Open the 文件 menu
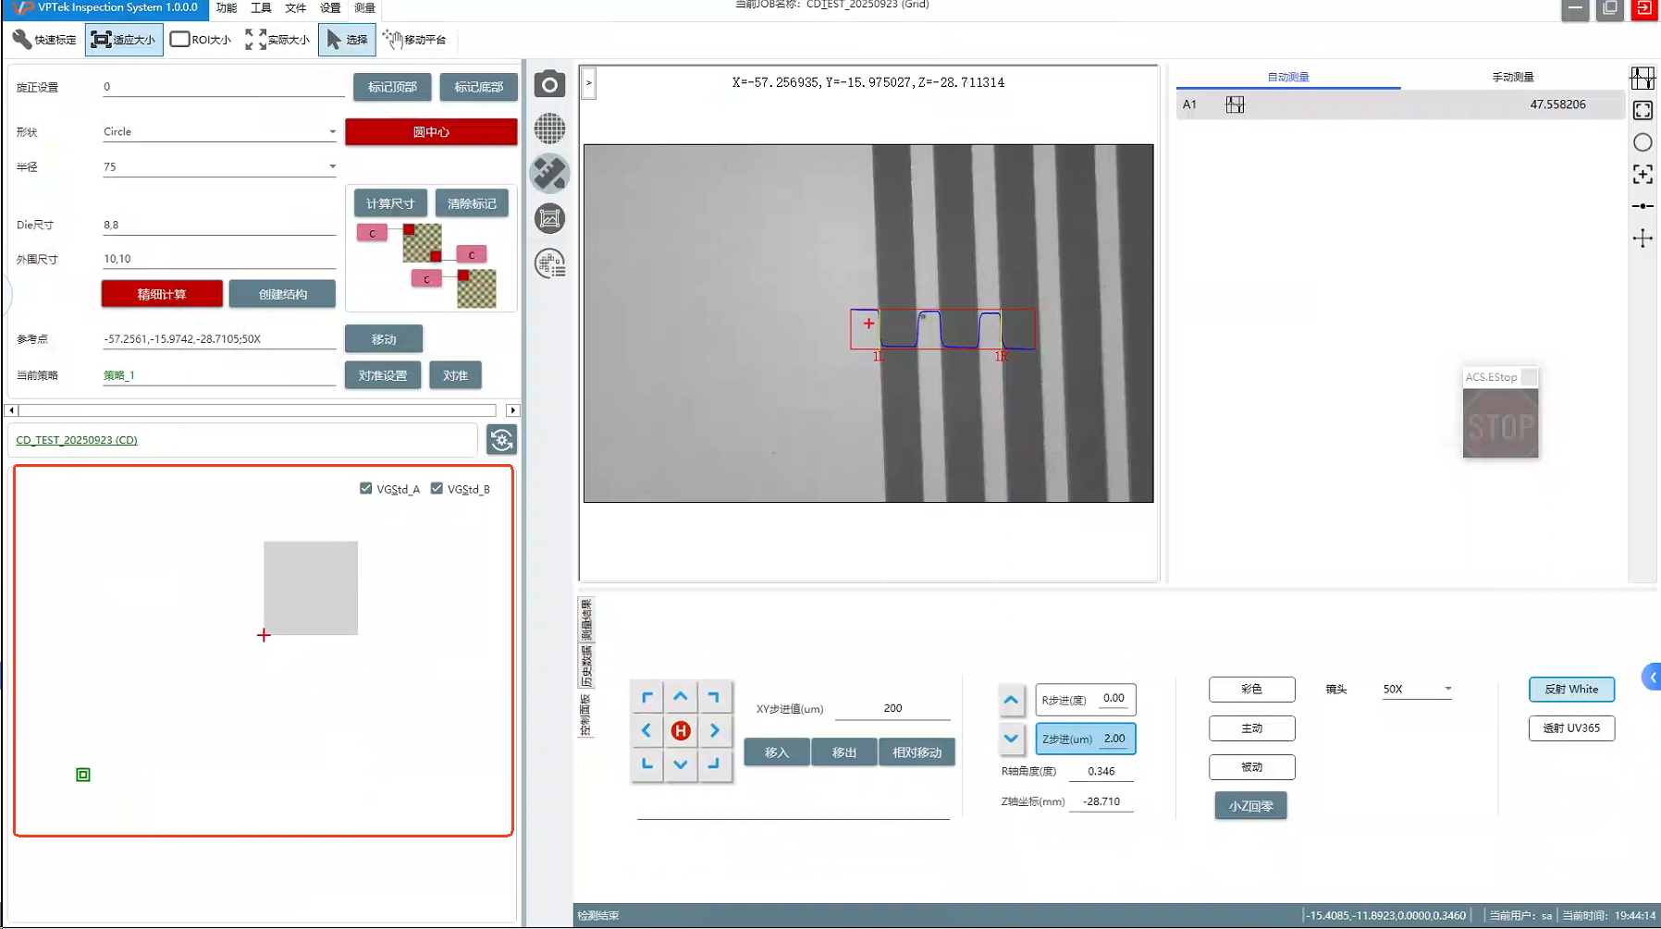The width and height of the screenshot is (1661, 929). coord(295,8)
